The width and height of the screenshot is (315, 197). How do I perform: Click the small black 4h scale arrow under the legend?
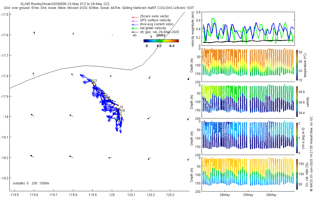(x=151, y=36)
